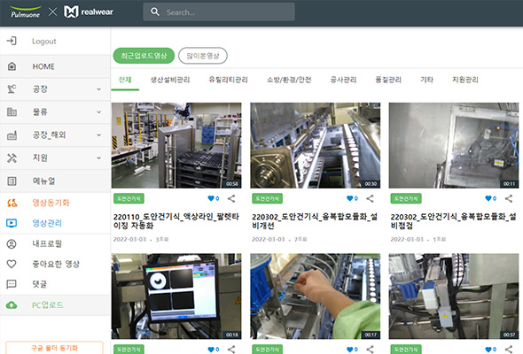Click the search magnifier icon

click(x=155, y=12)
